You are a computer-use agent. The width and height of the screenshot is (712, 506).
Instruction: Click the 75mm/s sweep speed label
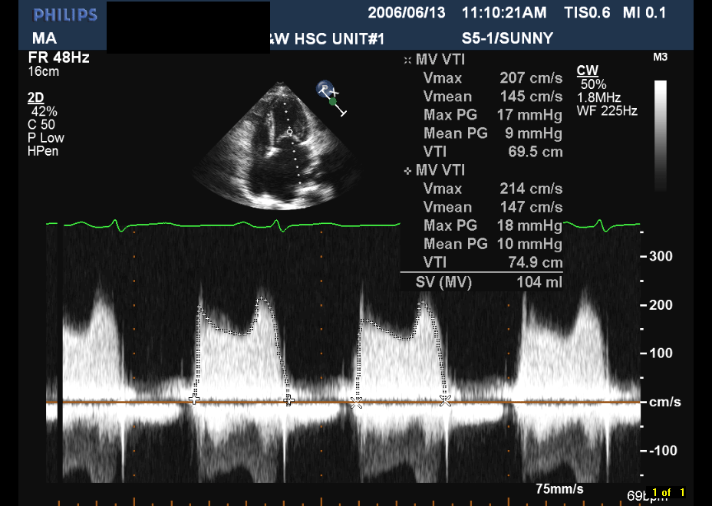pyautogui.click(x=559, y=488)
